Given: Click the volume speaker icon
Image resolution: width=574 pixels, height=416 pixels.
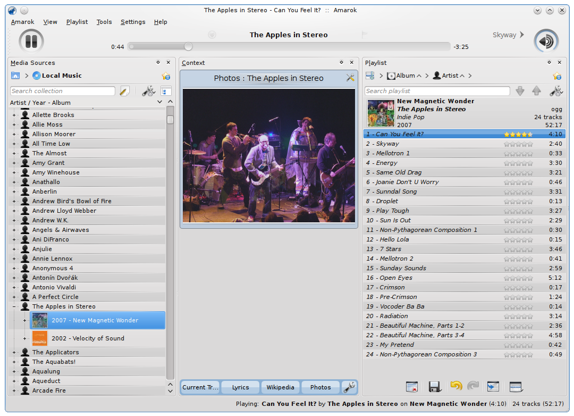Looking at the screenshot, I should tap(546, 41).
